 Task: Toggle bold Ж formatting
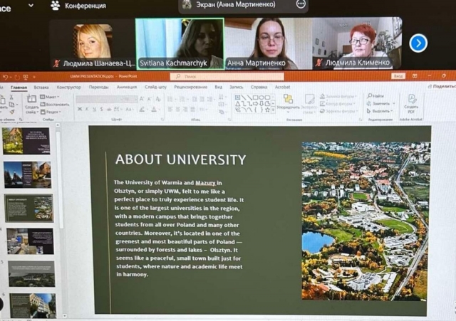(80, 109)
